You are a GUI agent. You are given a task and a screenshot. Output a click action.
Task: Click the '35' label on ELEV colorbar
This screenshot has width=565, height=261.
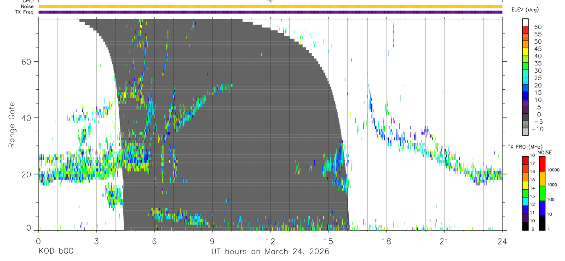537,64
